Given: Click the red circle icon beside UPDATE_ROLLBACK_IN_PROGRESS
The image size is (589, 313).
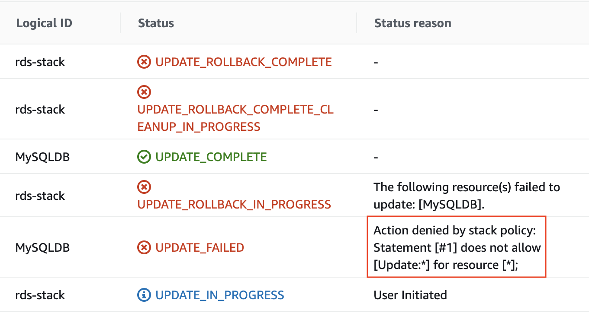Looking at the screenshot, I should (x=144, y=187).
